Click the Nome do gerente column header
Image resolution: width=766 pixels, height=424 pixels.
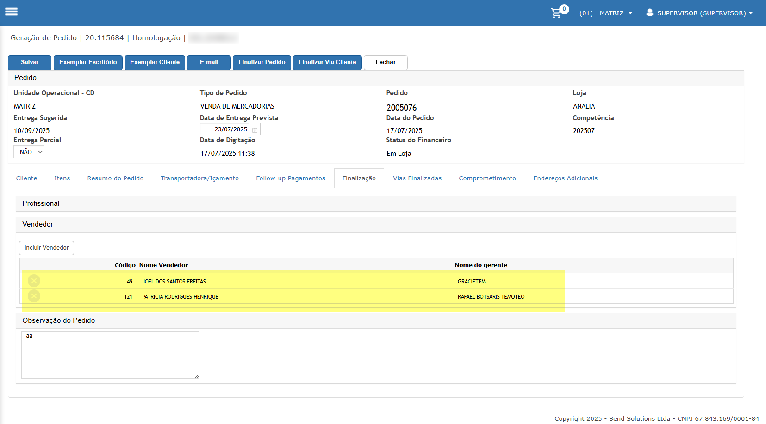click(x=481, y=265)
